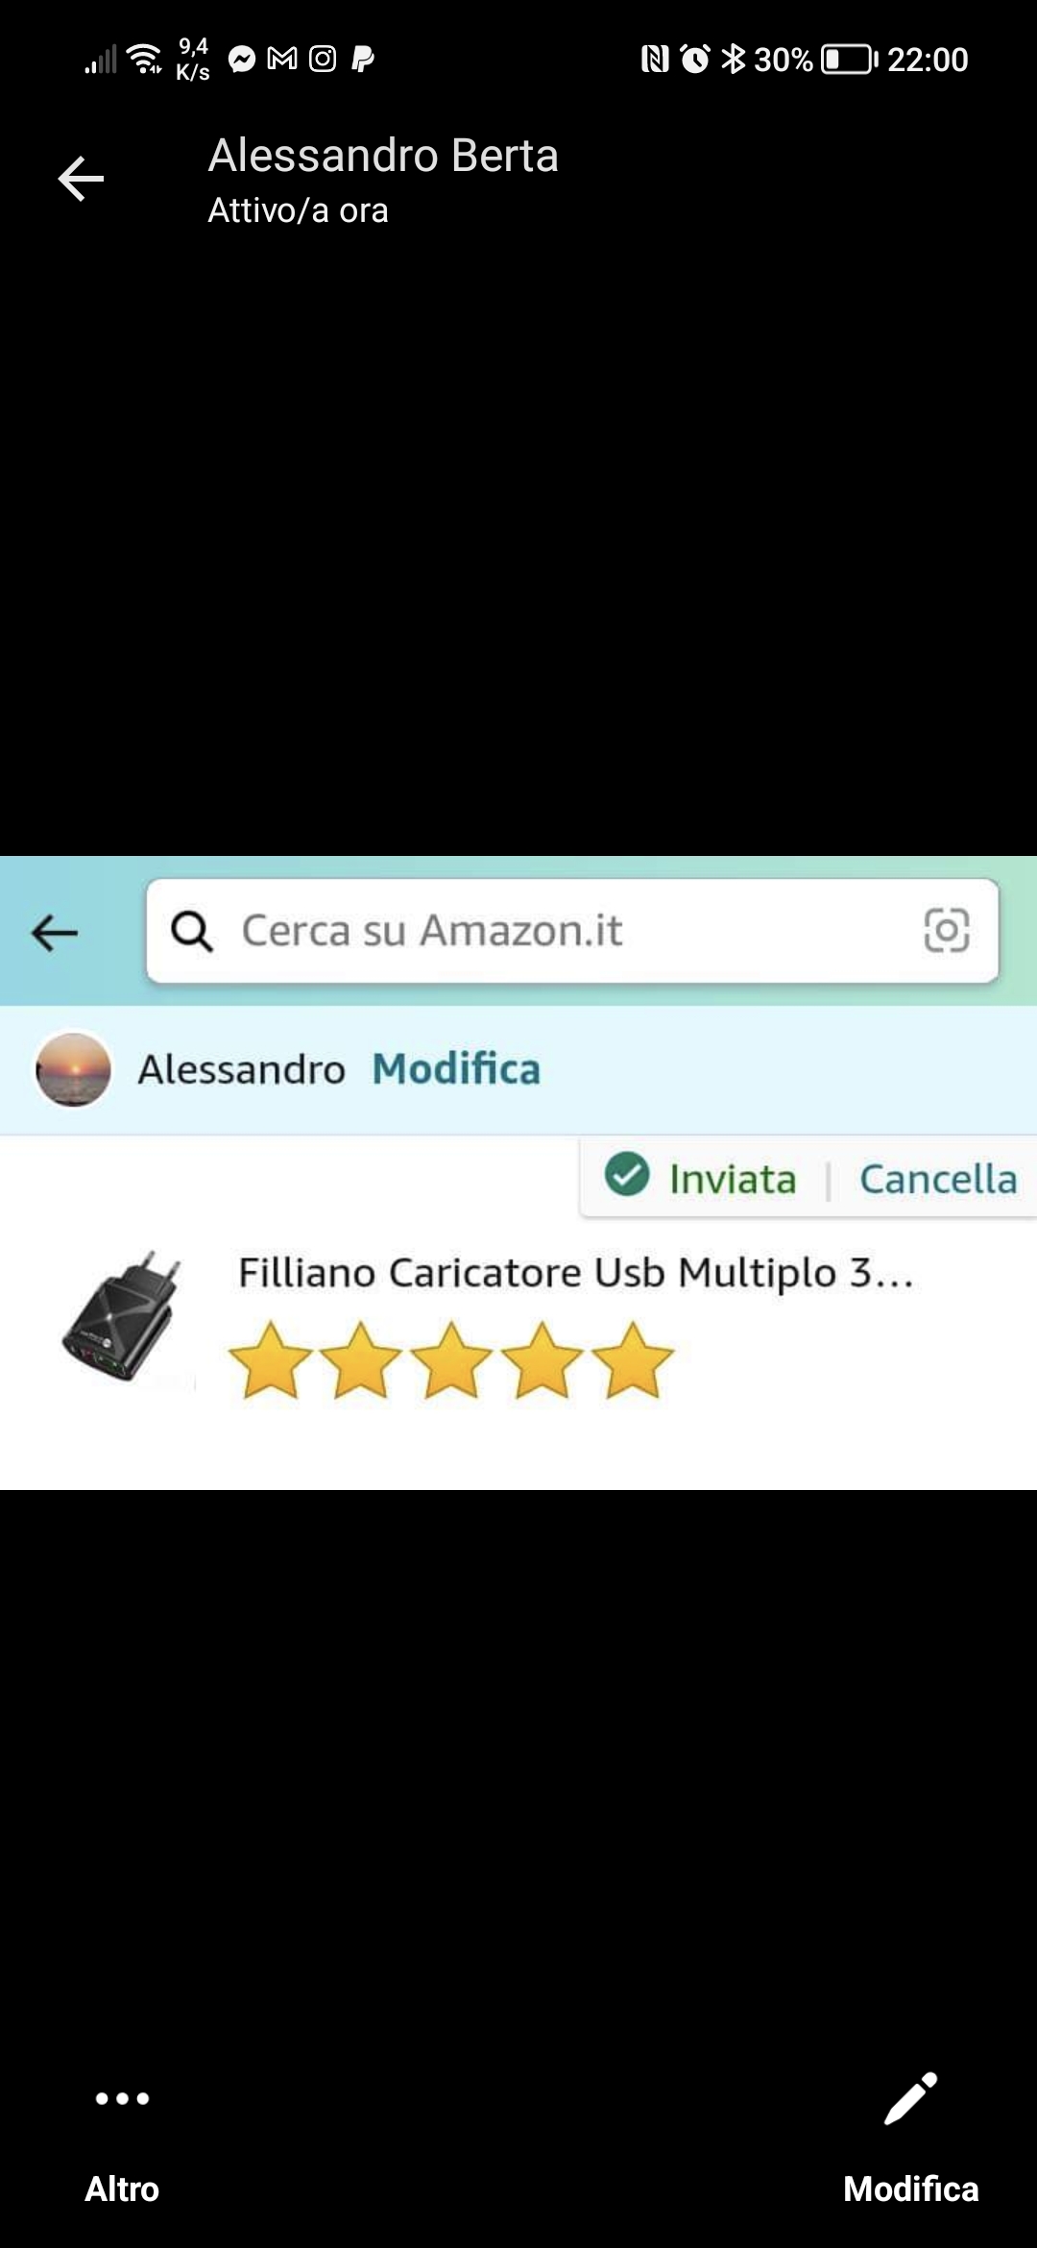Image resolution: width=1037 pixels, height=2248 pixels.
Task: Tap the blue Modifica link next to Alessandro
Action: [456, 1069]
